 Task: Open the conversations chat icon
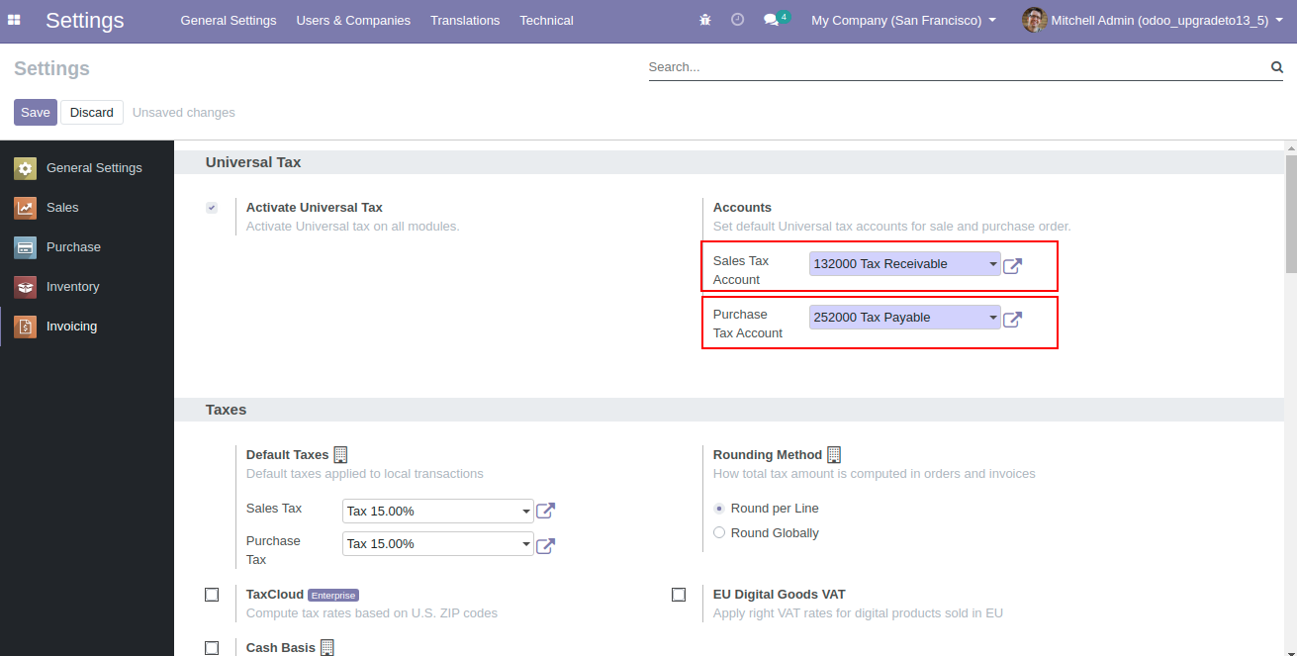[x=772, y=20]
